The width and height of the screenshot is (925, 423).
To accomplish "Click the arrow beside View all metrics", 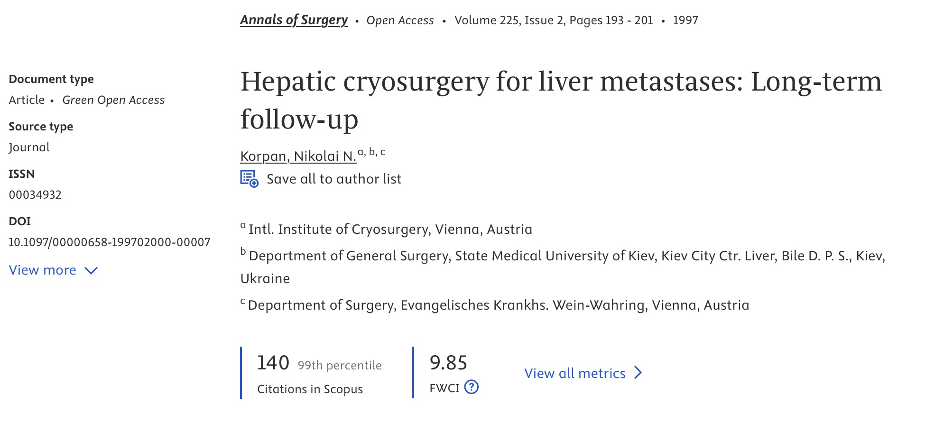I will coord(638,373).
